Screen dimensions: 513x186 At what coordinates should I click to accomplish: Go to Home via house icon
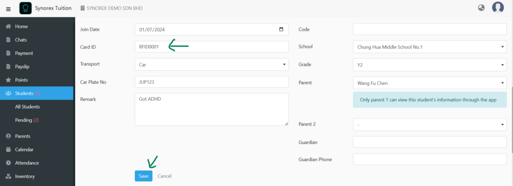tap(9, 27)
